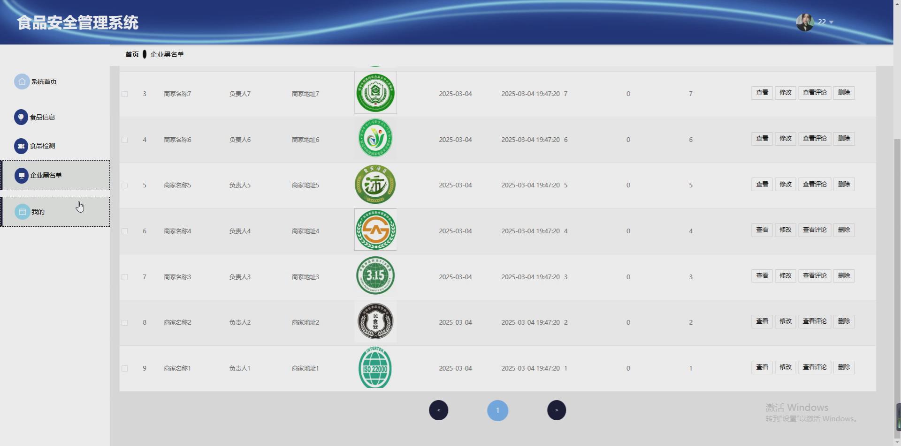Click the 食品信息 sidebar icon

[21, 117]
